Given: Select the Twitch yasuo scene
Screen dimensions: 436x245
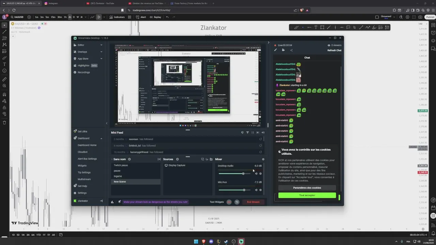Looking at the screenshot, I should click(x=136, y=165).
